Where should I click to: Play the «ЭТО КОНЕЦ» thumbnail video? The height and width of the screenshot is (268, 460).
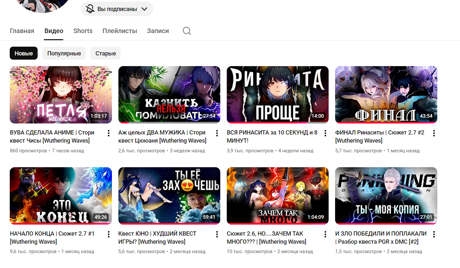(x=61, y=196)
